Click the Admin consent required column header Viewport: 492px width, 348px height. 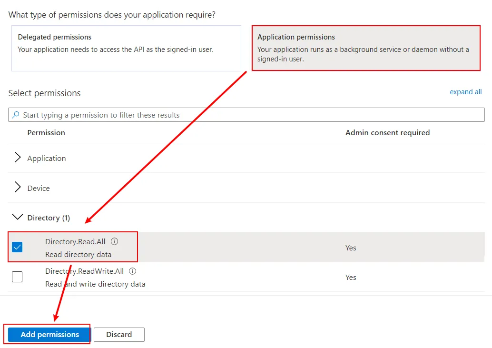pyautogui.click(x=387, y=133)
